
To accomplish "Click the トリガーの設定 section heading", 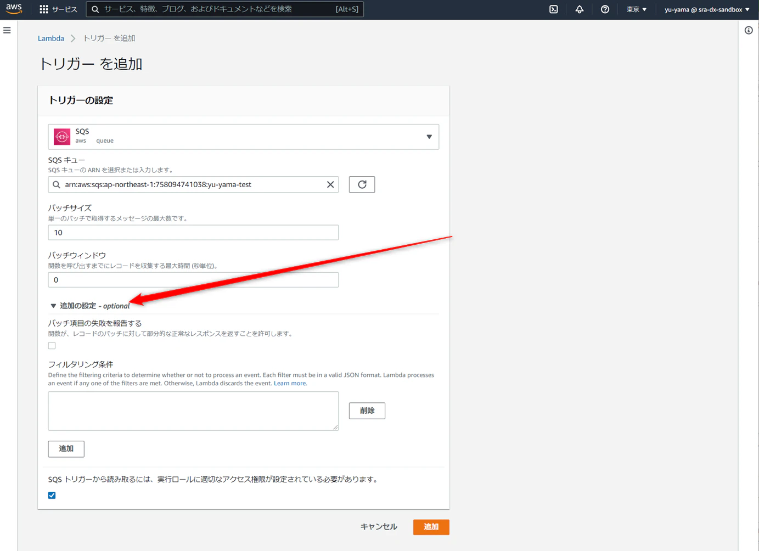I will click(x=81, y=100).
